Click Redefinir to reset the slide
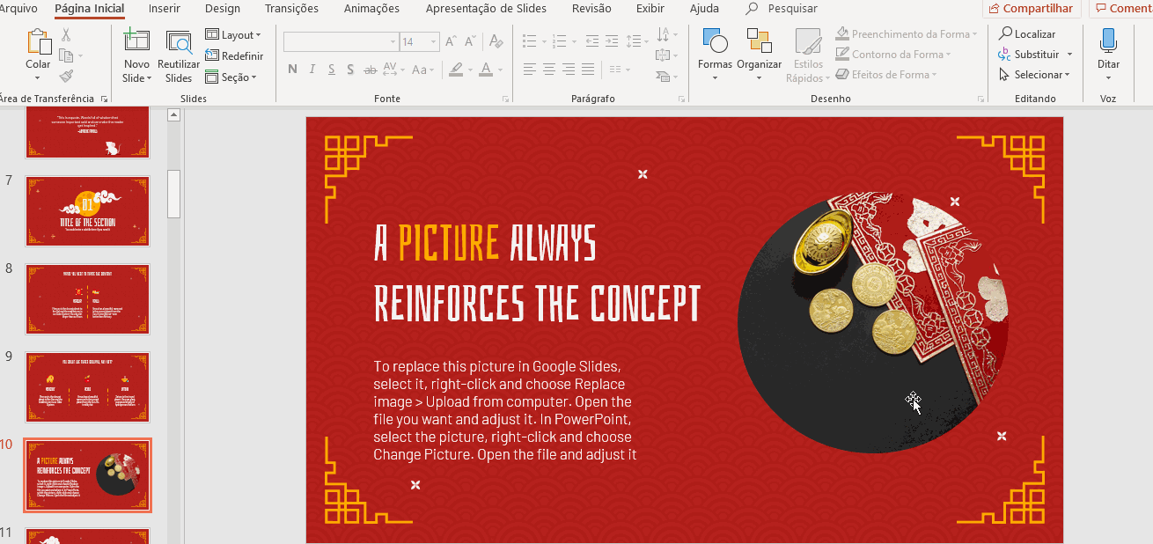1153x544 pixels. point(234,55)
